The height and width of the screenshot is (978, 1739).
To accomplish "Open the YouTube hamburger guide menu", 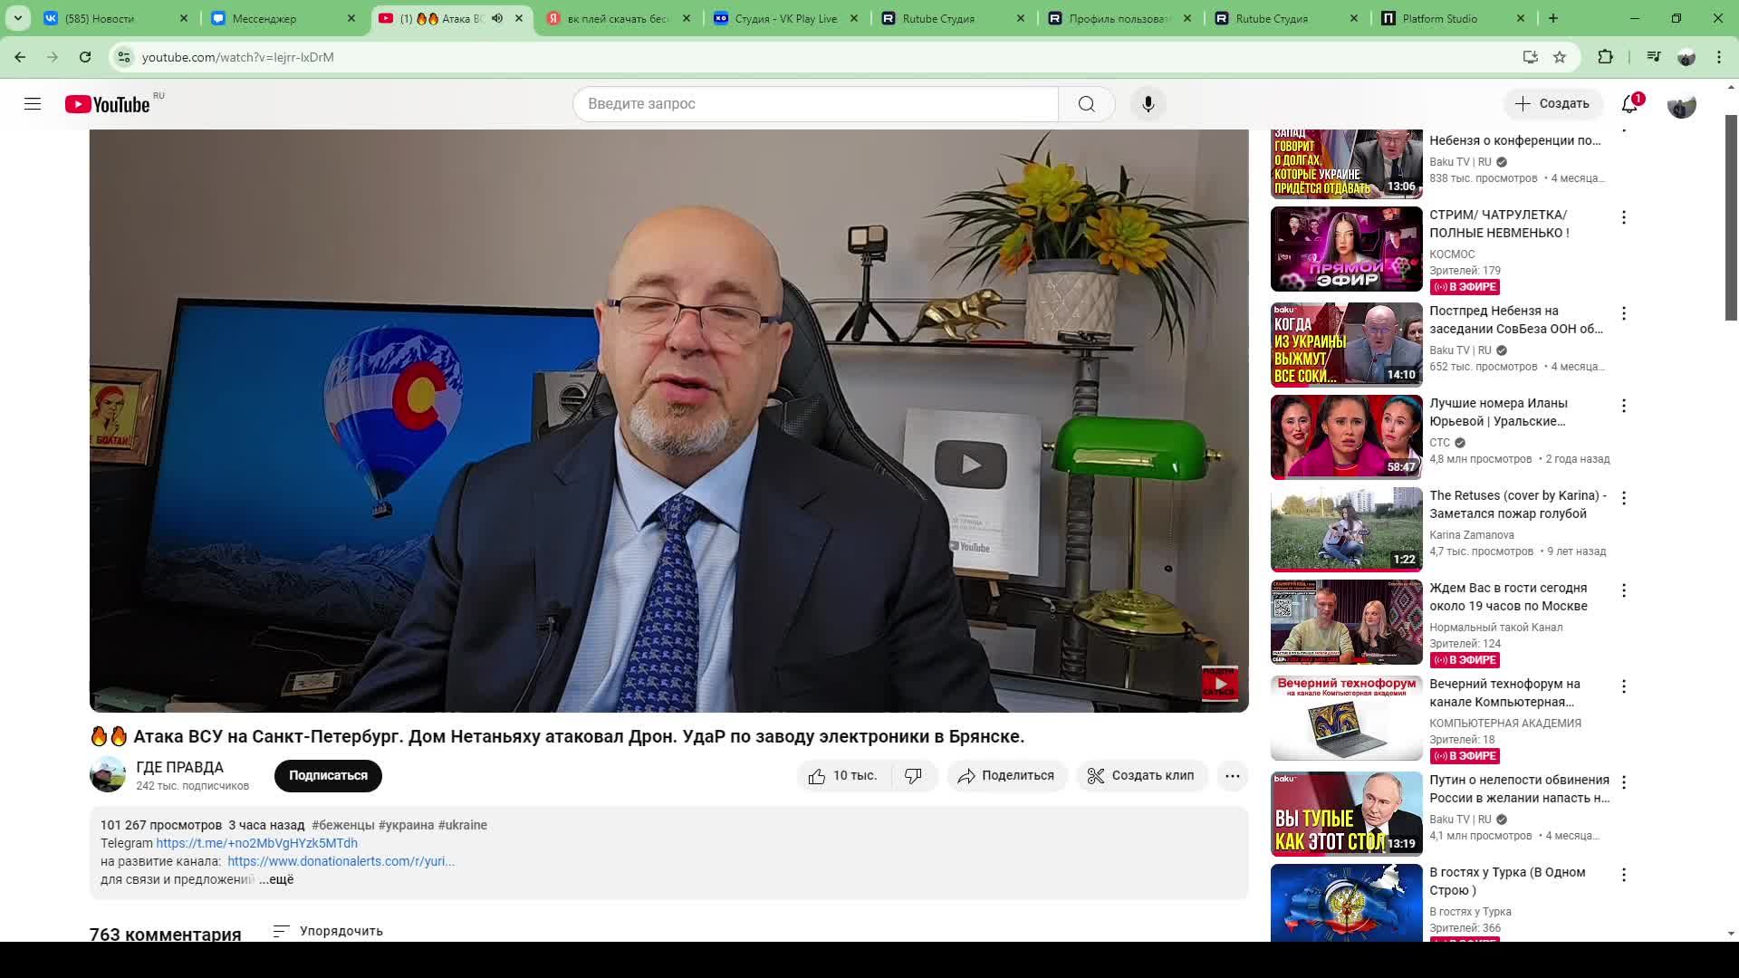I will [33, 104].
